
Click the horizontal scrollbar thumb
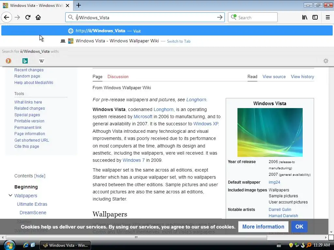click(x=136, y=237)
